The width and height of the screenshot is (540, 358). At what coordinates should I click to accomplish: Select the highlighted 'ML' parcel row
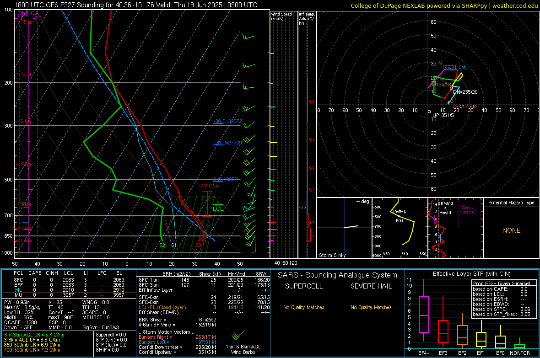69,290
